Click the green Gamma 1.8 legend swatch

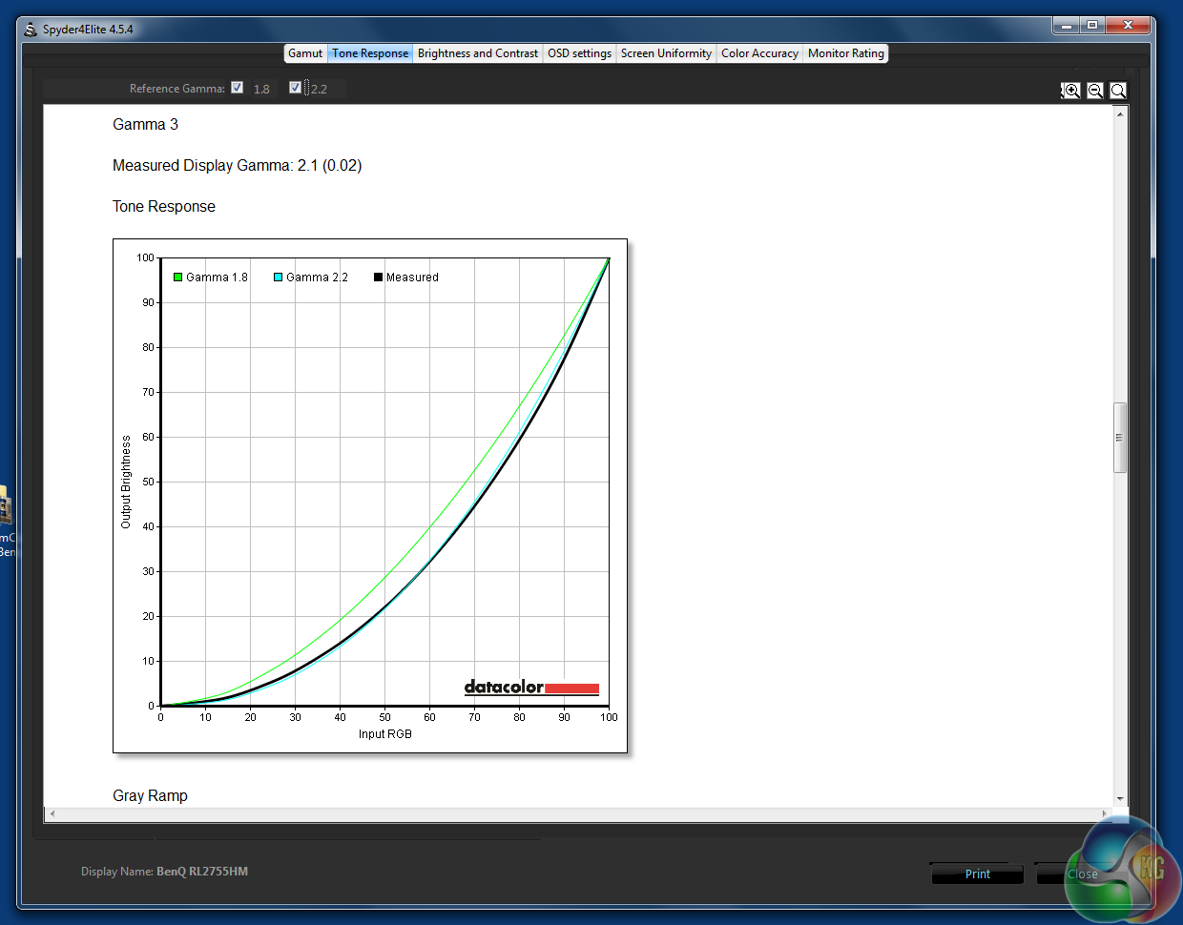[x=177, y=277]
